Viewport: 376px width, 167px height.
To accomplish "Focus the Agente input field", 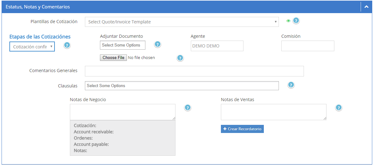I will pos(217,46).
